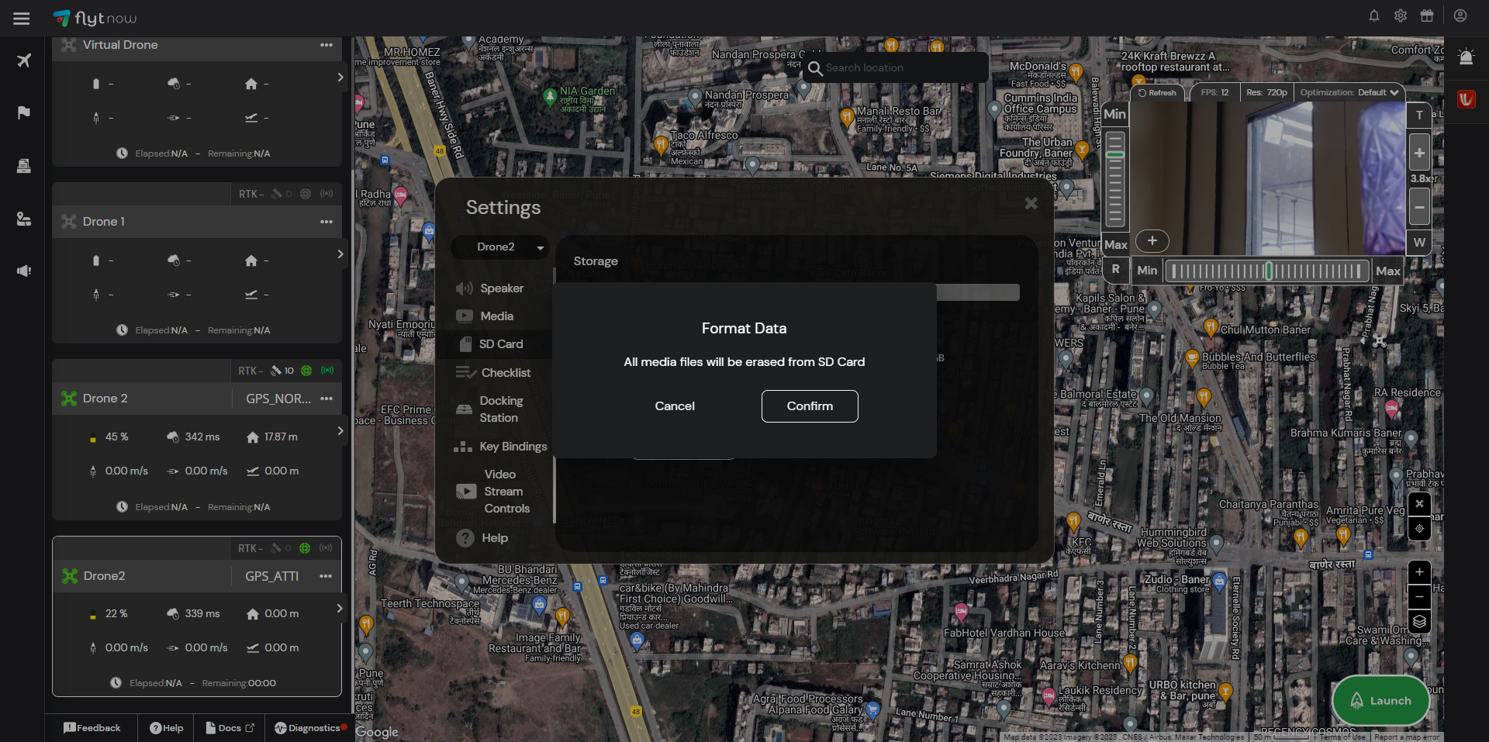Open the flag missions icon in sidebar
Screen dimensions: 1489x742
point(24,113)
